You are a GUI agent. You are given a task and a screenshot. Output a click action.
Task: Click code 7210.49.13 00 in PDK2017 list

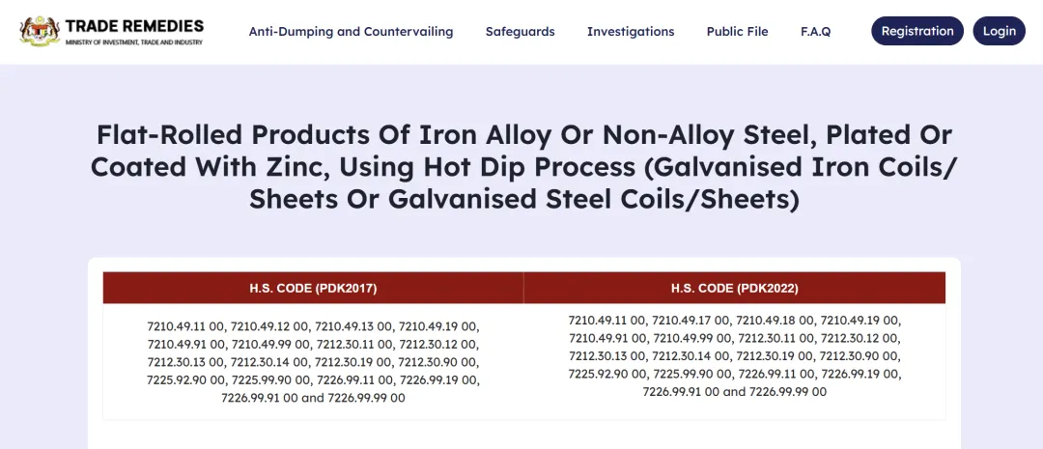point(354,326)
